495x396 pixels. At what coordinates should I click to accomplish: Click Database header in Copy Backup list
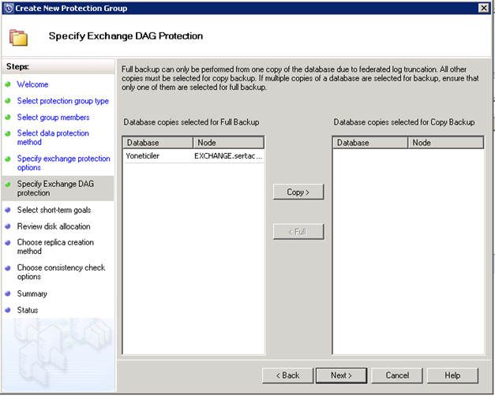pyautogui.click(x=369, y=143)
